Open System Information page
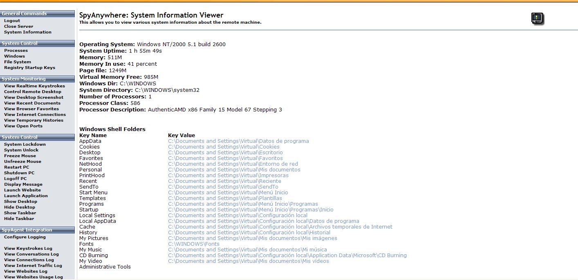The image size is (578, 280). click(x=28, y=32)
